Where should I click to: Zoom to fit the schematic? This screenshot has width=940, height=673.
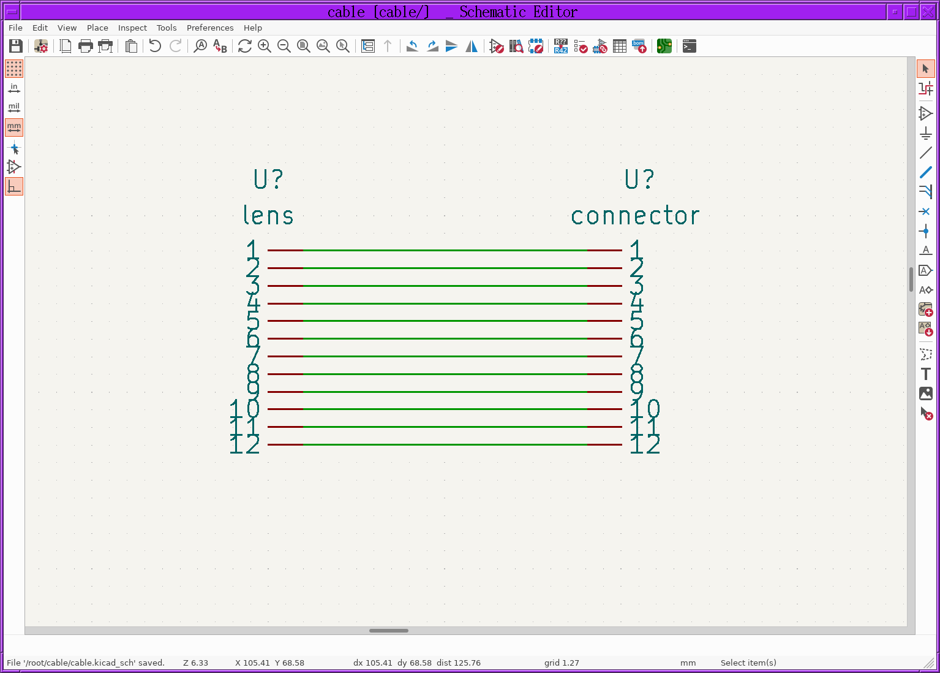[x=304, y=46]
